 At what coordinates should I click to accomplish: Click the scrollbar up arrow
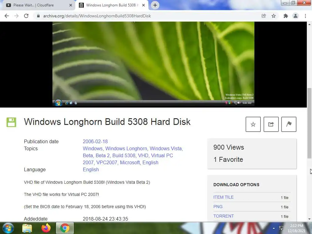pos(310,24)
